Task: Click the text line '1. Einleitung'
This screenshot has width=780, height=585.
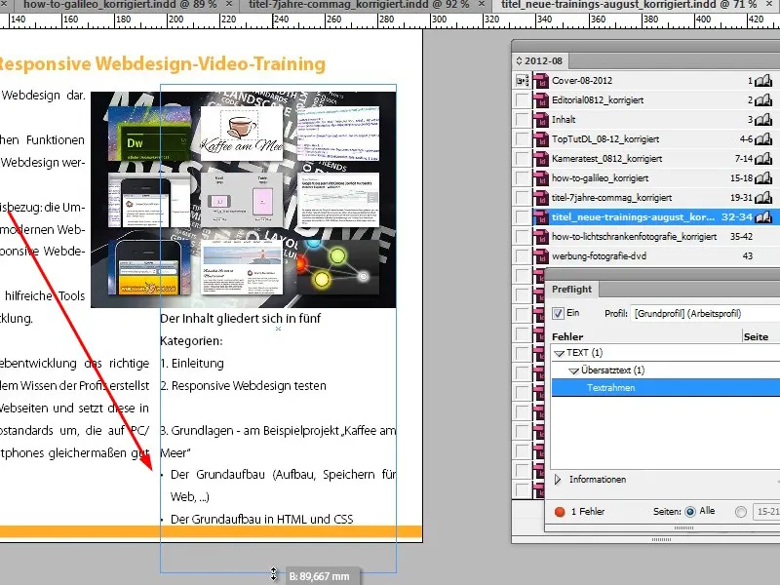Action: click(192, 364)
